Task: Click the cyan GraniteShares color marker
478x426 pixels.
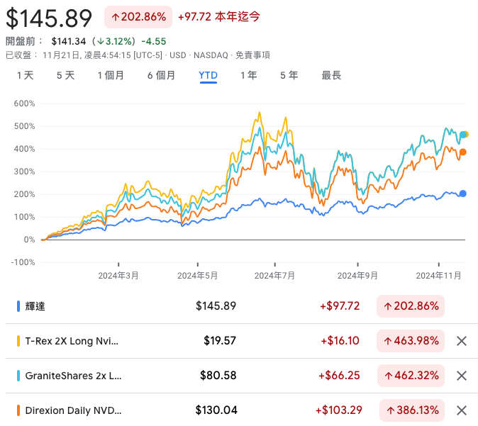Action: [18, 376]
